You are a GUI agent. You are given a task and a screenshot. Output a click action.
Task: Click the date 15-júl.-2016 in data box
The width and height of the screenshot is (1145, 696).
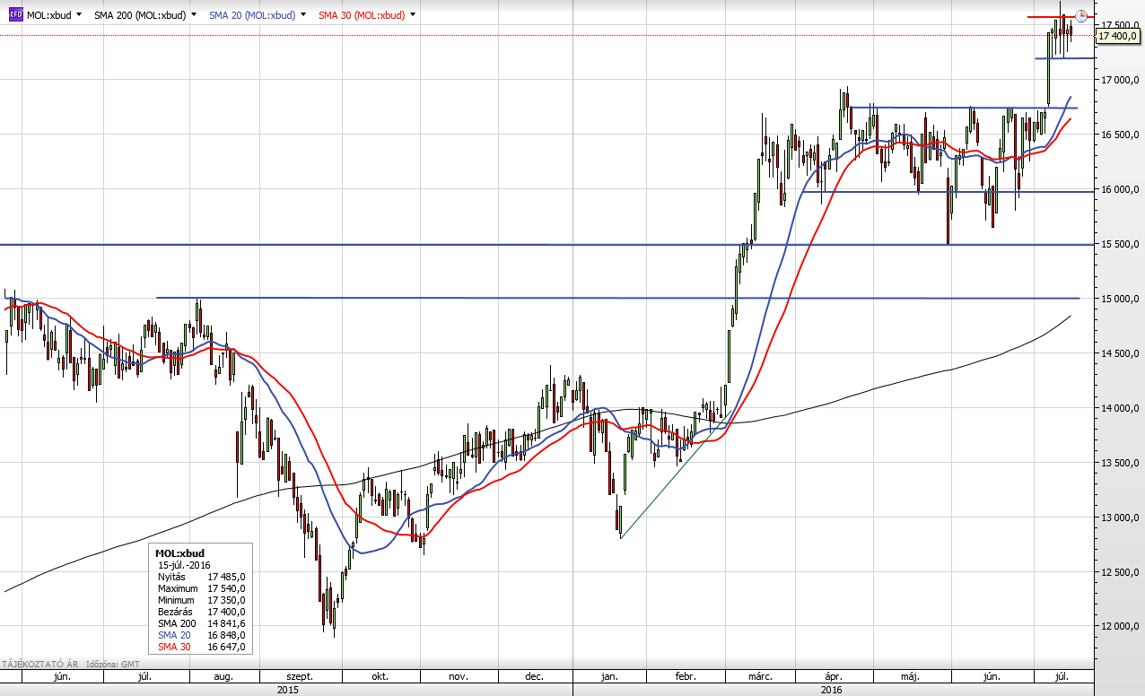[184, 565]
